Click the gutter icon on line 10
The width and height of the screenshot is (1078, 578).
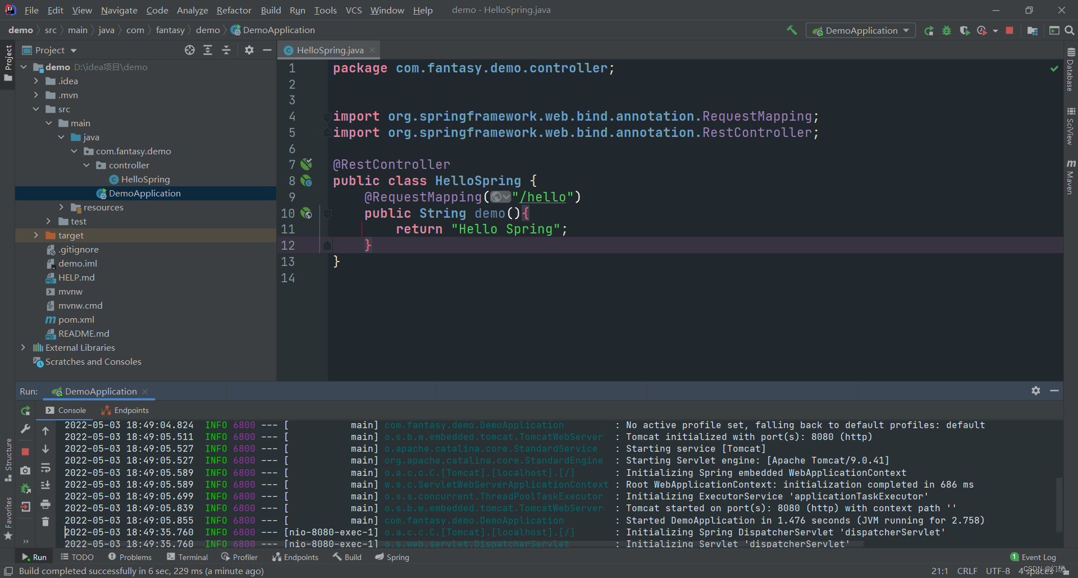tap(306, 213)
